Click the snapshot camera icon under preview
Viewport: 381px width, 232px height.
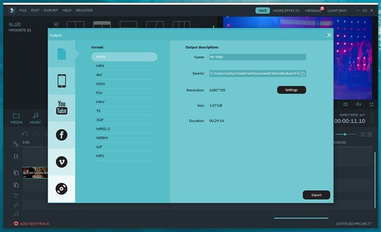tap(345, 104)
